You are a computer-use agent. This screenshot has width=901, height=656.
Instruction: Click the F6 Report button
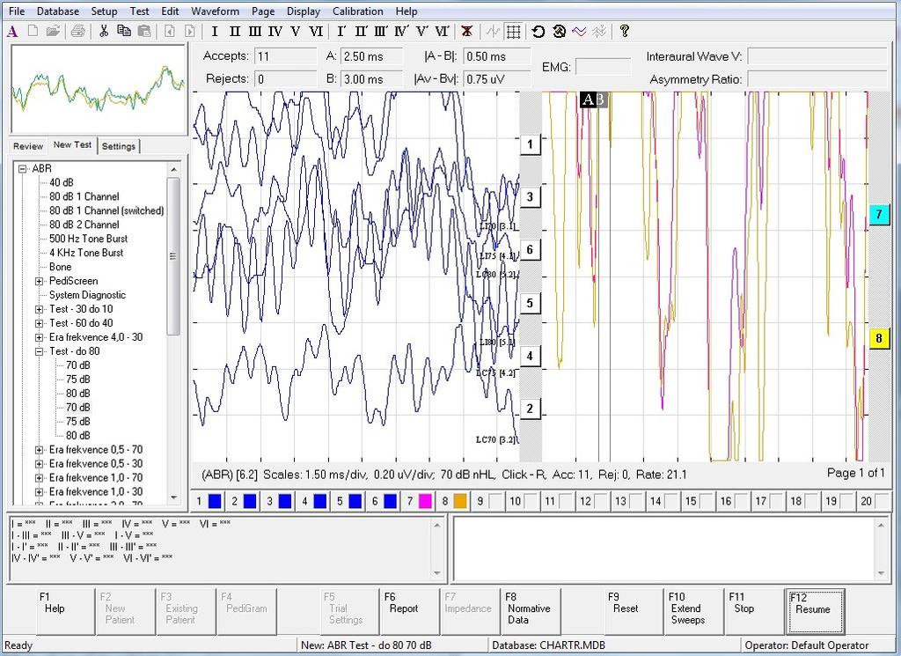[x=409, y=612]
